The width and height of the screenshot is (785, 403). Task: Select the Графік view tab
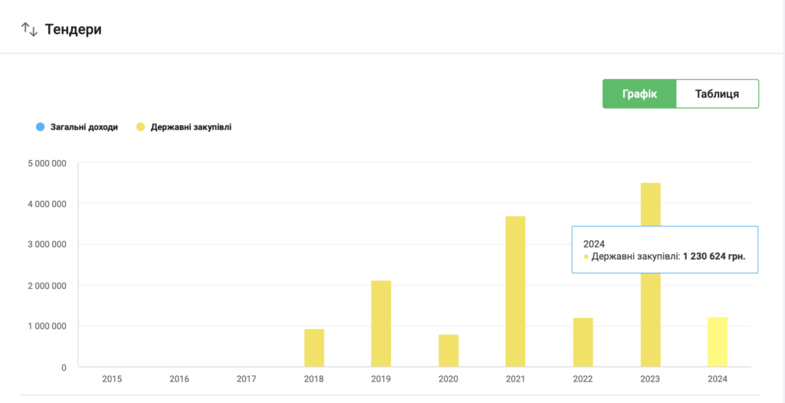coord(639,94)
